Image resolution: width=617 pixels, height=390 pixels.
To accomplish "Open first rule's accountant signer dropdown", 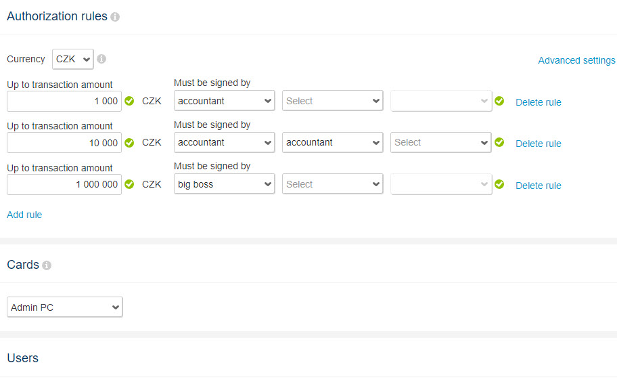I will [225, 101].
